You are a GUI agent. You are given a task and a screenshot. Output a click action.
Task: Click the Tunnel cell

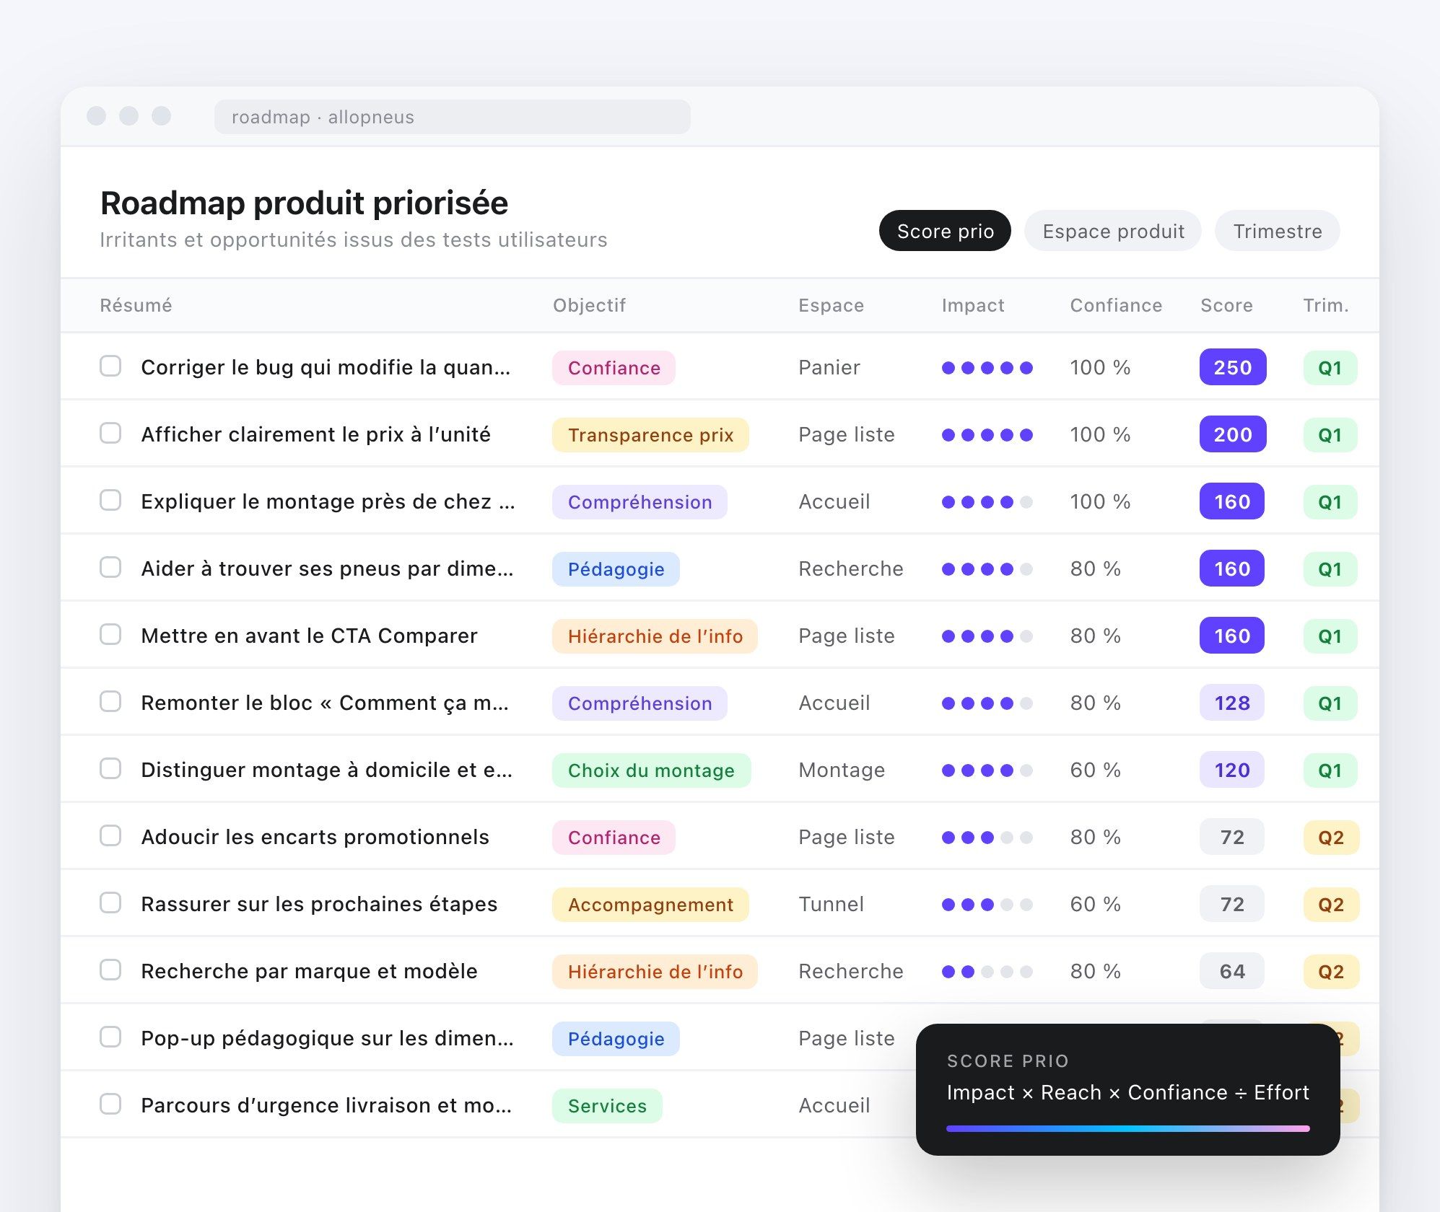pyautogui.click(x=831, y=904)
